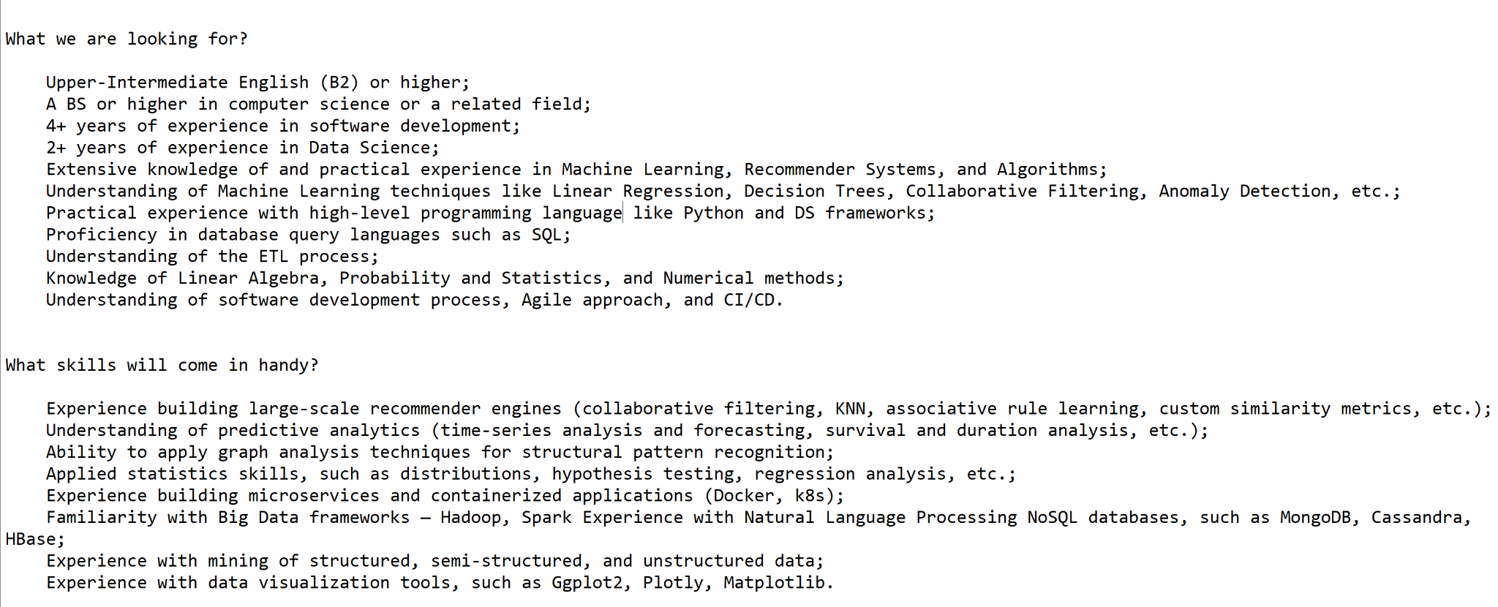The height and width of the screenshot is (607, 1498).
Task: Click 'Matplotlib' in data visualization tools line
Action: coord(774,583)
